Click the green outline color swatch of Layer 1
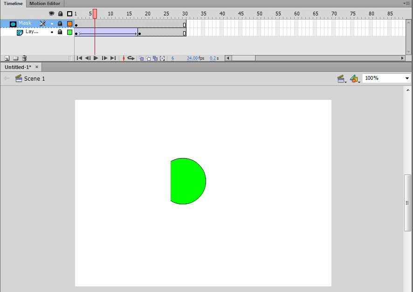Image resolution: width=413 pixels, height=292 pixels. [69, 32]
